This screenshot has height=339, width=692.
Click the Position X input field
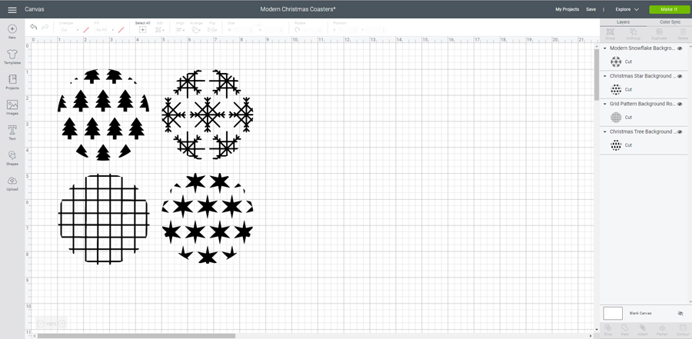(347, 30)
